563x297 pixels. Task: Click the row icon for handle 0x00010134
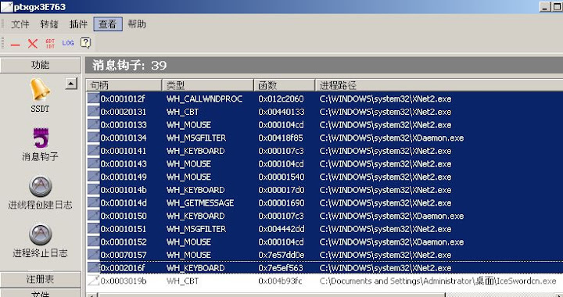pyautogui.click(x=93, y=138)
